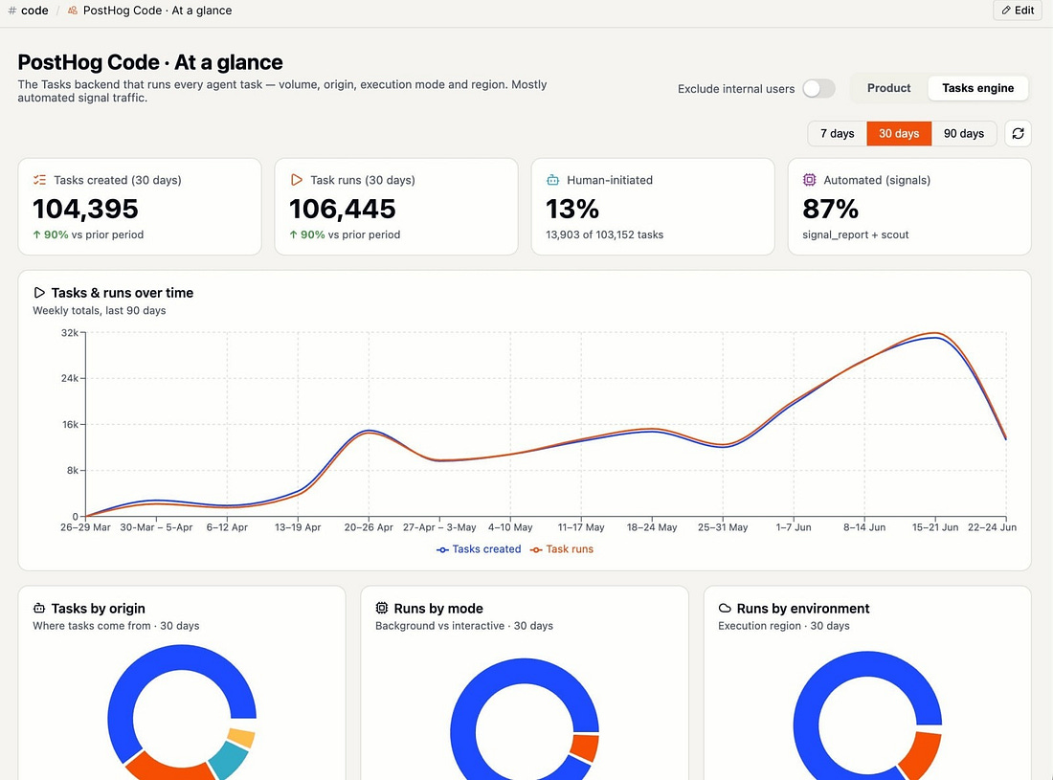
Task: Toggle Task runs legend entry
Action: (562, 549)
